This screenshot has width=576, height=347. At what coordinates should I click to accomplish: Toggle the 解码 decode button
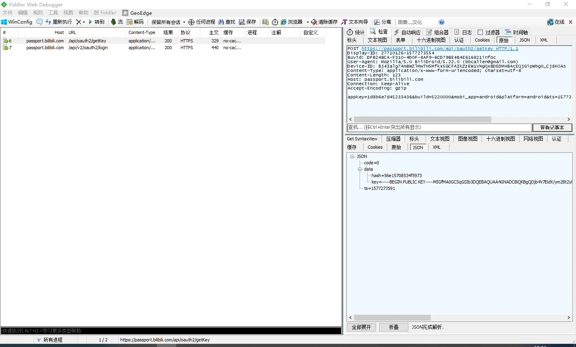[135, 22]
